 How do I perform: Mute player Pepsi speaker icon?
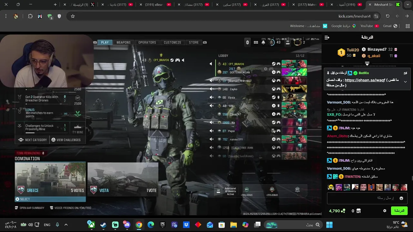[x=212, y=131]
